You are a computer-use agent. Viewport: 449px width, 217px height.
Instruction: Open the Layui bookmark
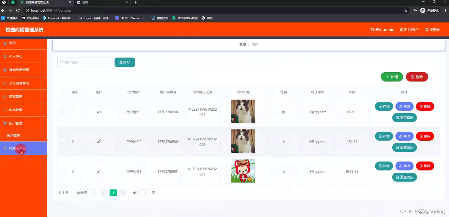[95, 18]
